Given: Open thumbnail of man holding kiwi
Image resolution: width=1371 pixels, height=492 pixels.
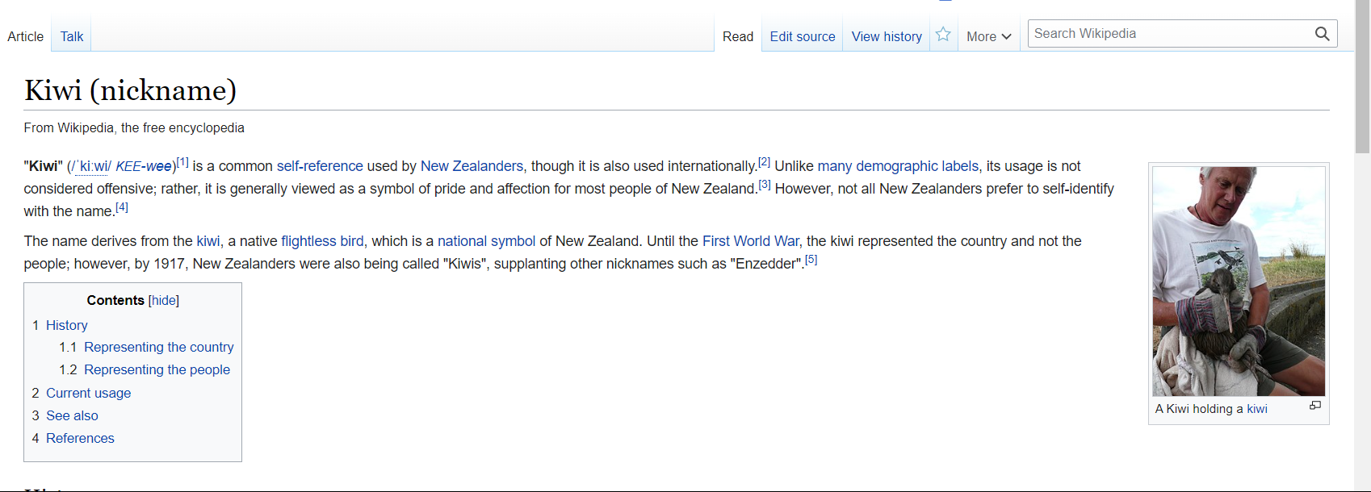Looking at the screenshot, I should click(1239, 281).
